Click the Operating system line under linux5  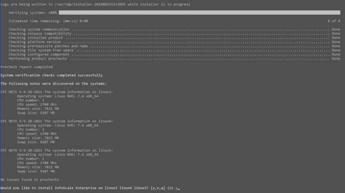tap(58, 155)
